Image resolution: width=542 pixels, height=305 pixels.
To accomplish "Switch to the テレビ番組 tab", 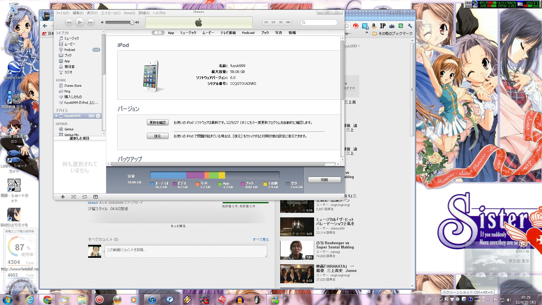I will point(228,33).
